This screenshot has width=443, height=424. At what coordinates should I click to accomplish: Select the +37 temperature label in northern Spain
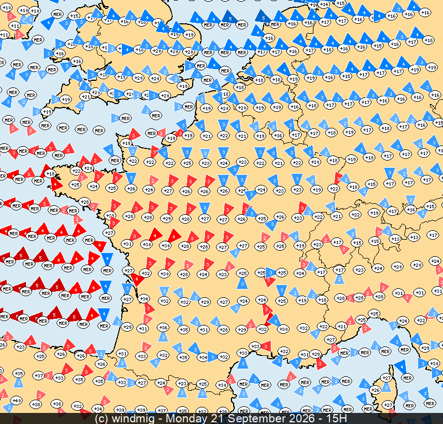[x=38, y=376]
